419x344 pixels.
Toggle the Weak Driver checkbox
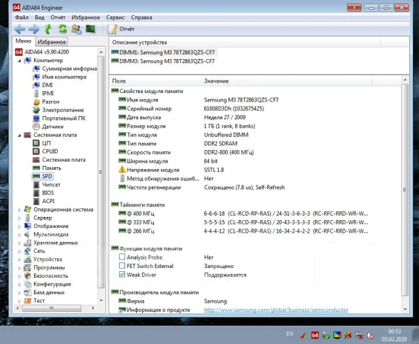(122, 275)
